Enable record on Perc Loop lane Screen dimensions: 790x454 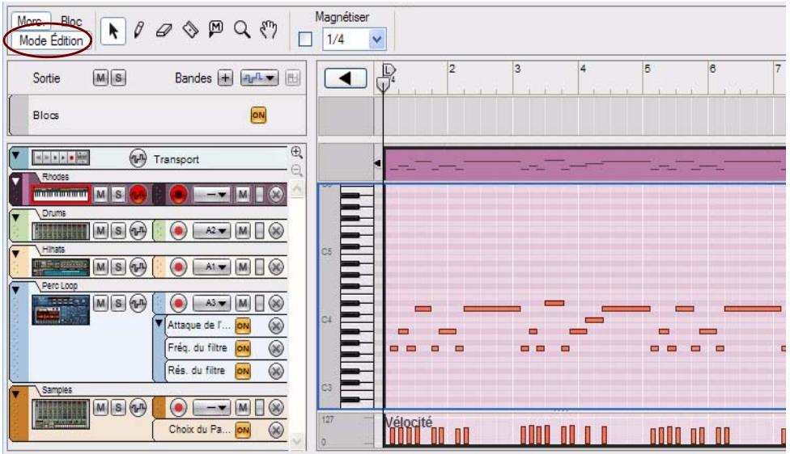(178, 303)
